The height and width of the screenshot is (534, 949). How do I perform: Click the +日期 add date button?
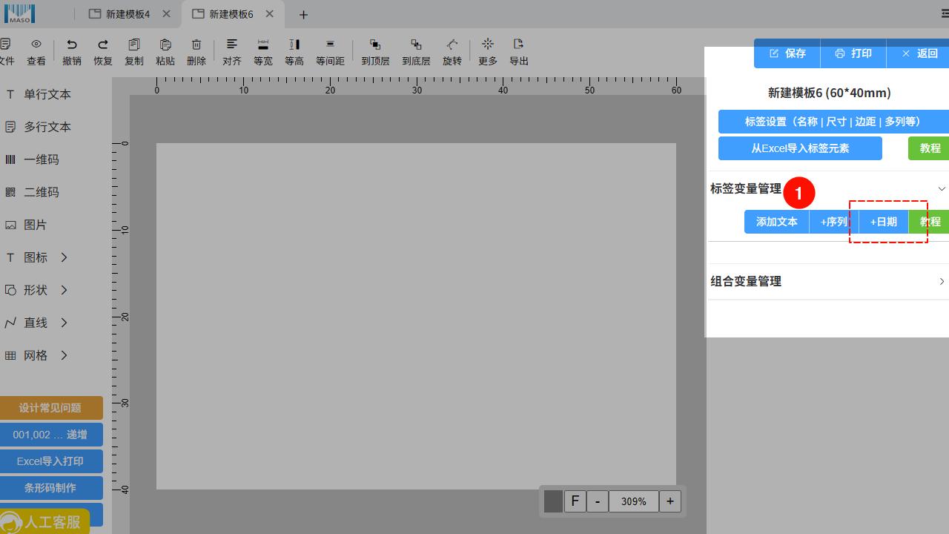point(883,222)
